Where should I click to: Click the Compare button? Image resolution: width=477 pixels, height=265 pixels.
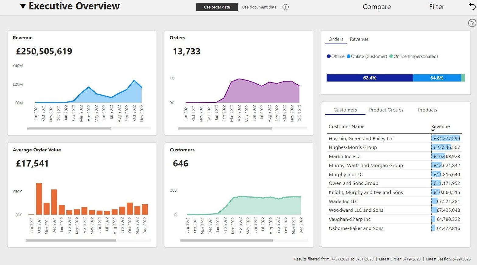click(x=377, y=6)
